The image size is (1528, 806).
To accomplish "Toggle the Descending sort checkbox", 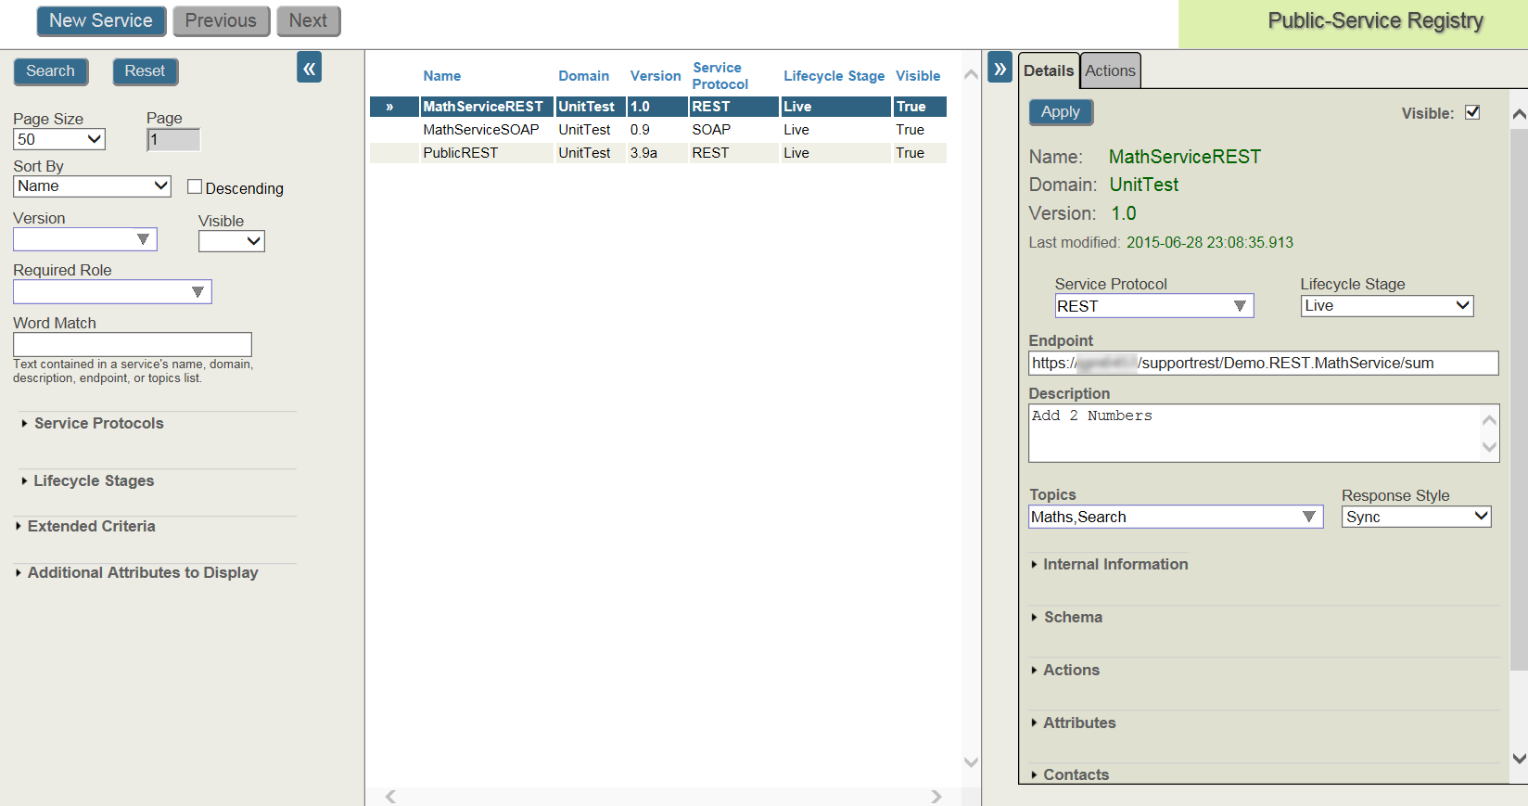I will coord(195,186).
